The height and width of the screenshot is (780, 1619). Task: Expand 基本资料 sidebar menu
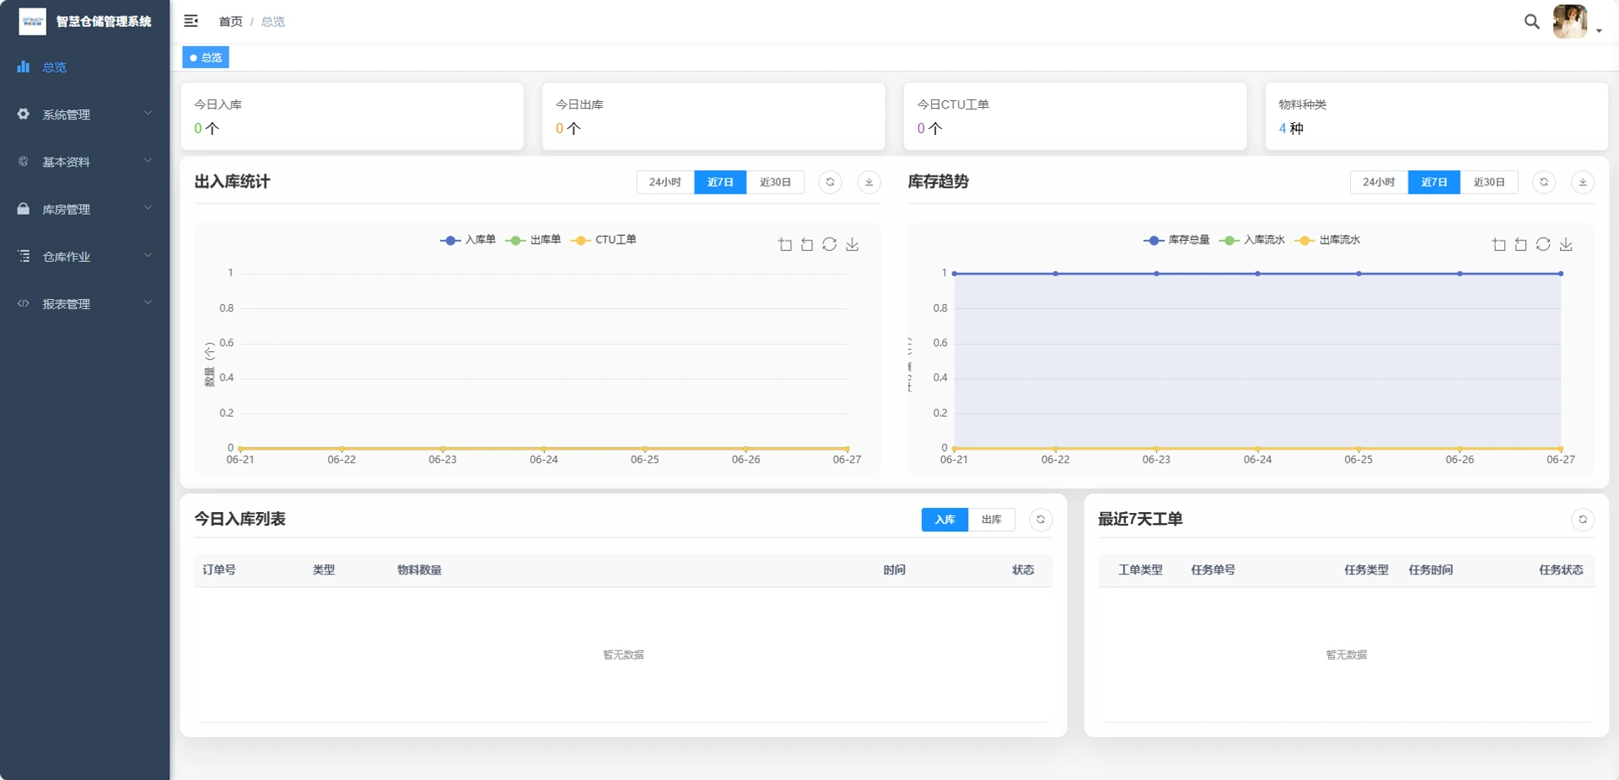click(84, 162)
